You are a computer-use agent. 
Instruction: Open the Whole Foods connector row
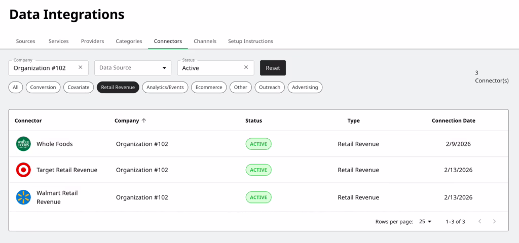(x=258, y=144)
